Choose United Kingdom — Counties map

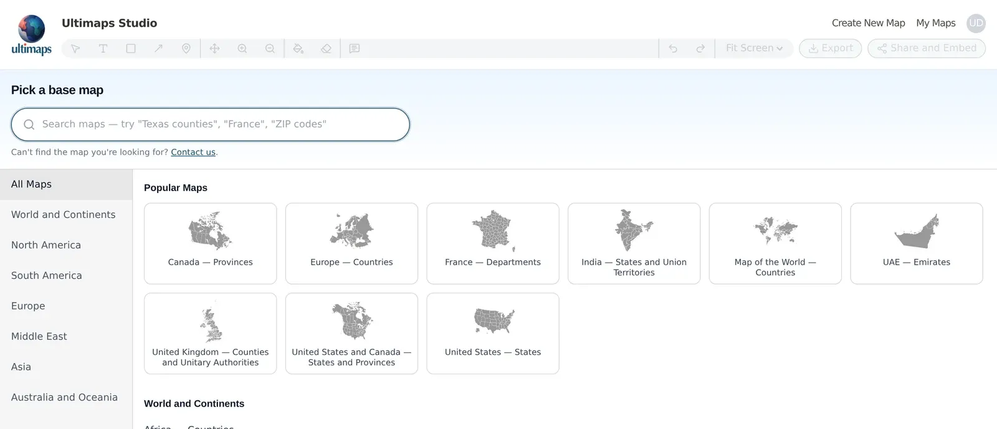point(211,334)
